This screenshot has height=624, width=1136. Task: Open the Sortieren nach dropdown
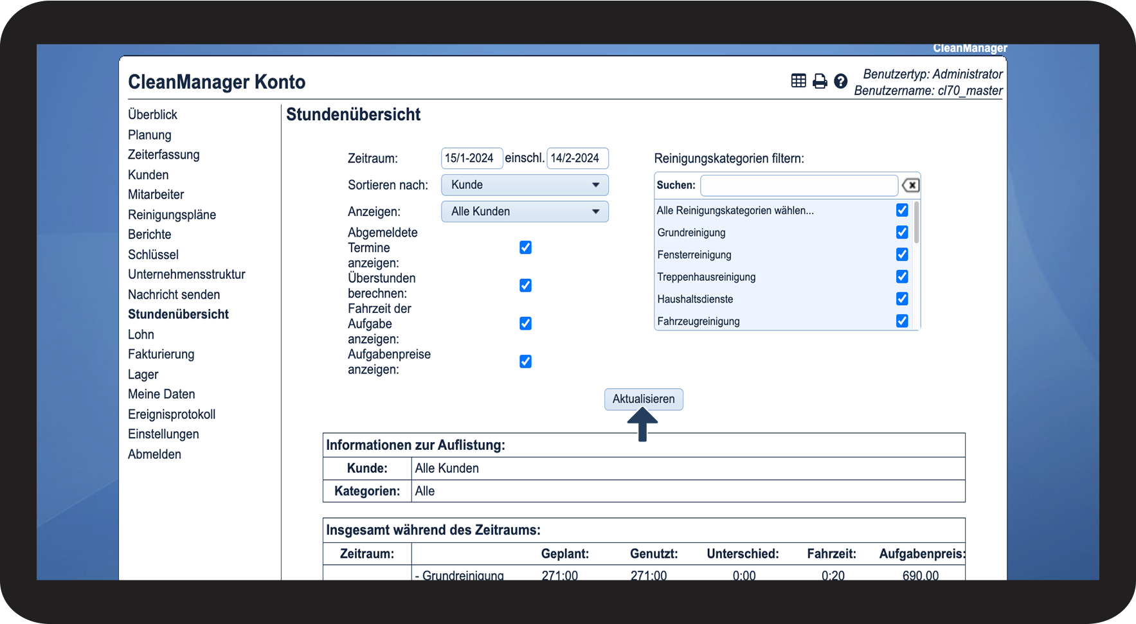[x=525, y=185]
